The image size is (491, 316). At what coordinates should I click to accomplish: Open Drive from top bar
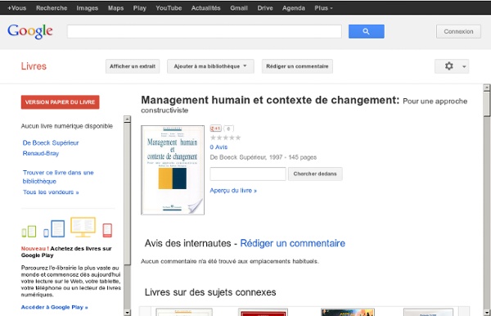tap(265, 8)
